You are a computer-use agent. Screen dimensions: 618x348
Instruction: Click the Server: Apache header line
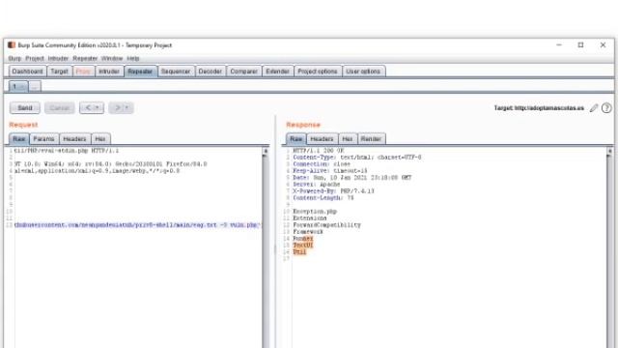click(316, 185)
